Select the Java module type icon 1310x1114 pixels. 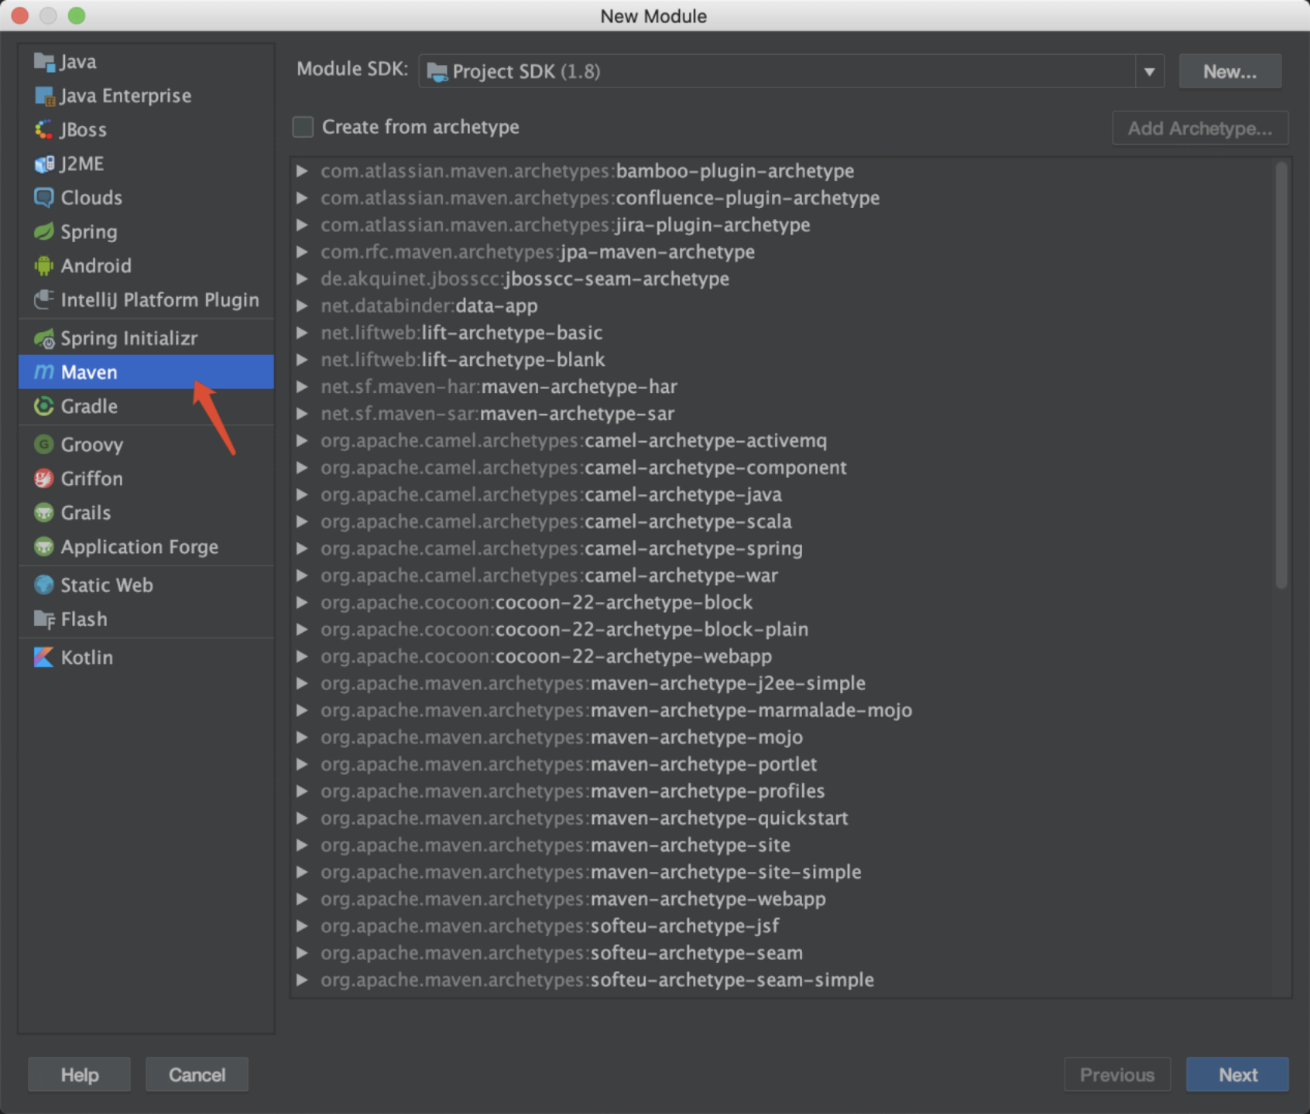[44, 62]
